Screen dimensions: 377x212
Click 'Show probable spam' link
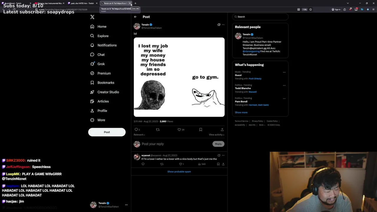click(179, 172)
